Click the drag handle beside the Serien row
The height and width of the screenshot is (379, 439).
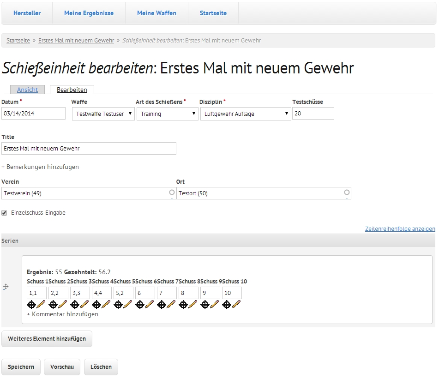6,287
